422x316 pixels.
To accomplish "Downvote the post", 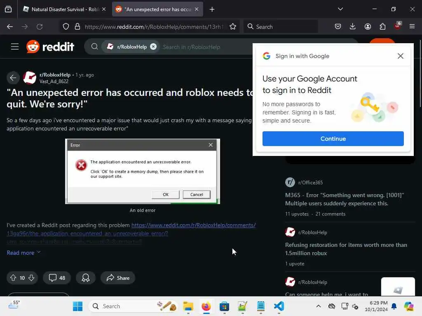I will [31, 278].
